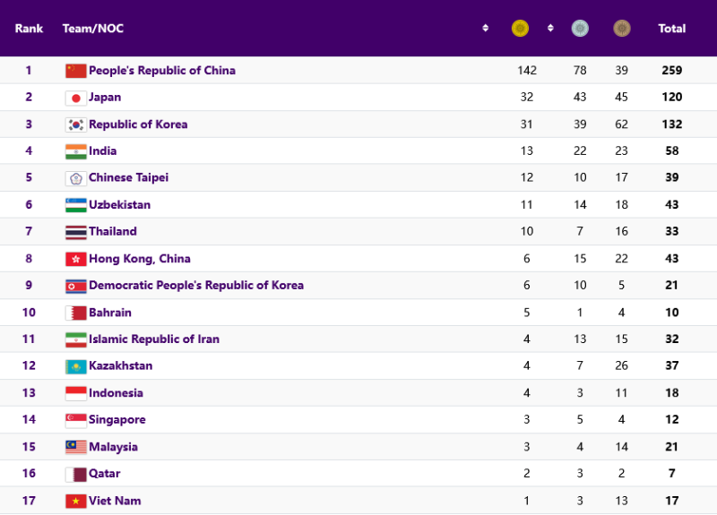
Task: Open the Thailand team link
Action: pos(113,231)
